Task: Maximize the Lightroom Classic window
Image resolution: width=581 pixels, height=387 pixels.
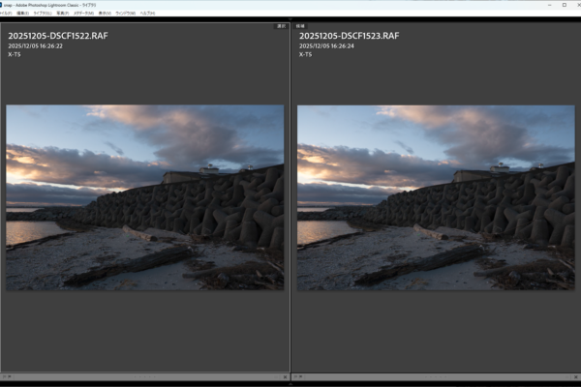Action: (x=564, y=5)
